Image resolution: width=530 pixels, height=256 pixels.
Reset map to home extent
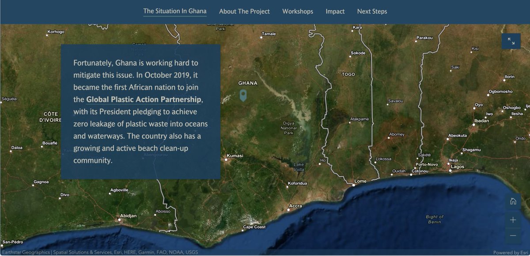coord(513,201)
